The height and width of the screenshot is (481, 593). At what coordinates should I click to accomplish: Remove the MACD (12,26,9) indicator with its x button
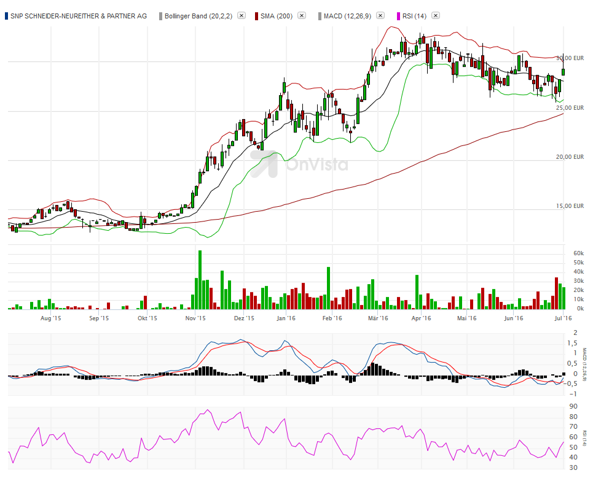pyautogui.click(x=380, y=15)
